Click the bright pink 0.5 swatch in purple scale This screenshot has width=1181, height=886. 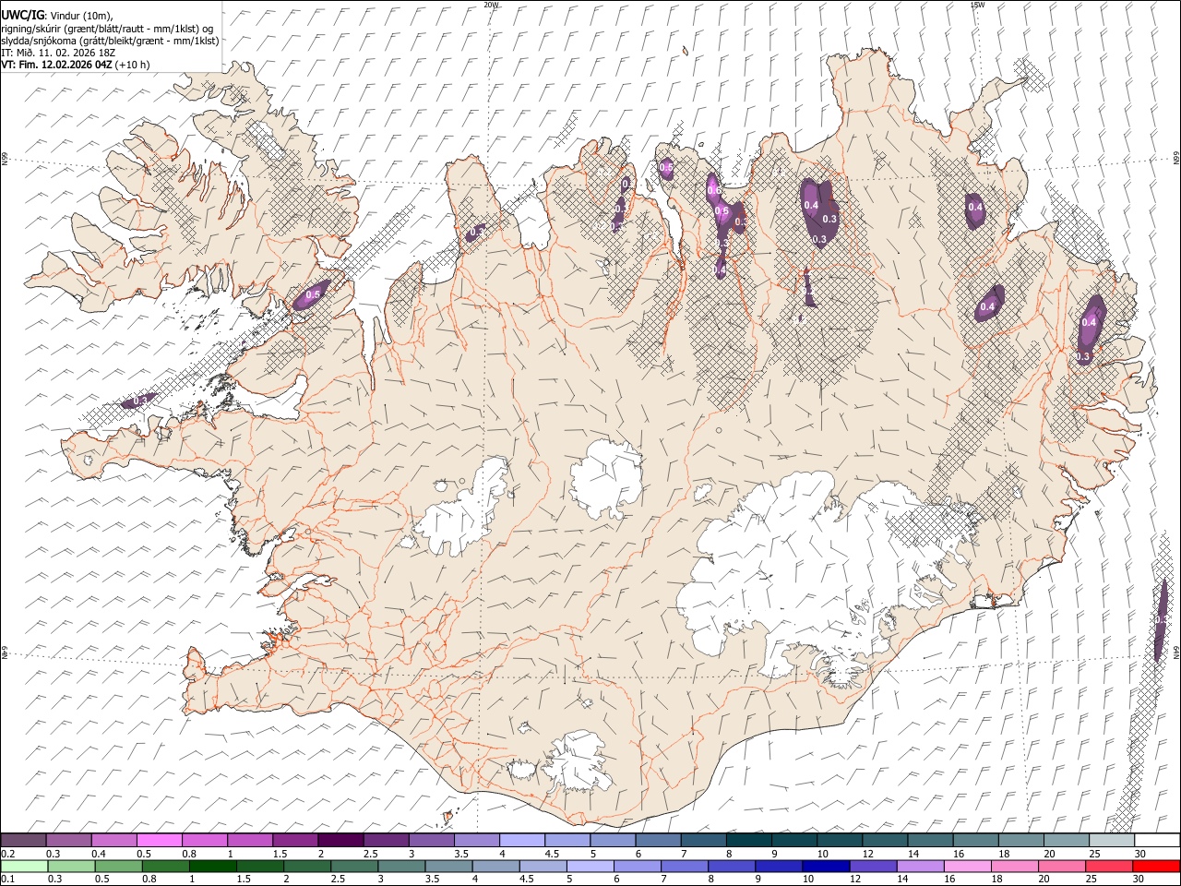coord(160,841)
